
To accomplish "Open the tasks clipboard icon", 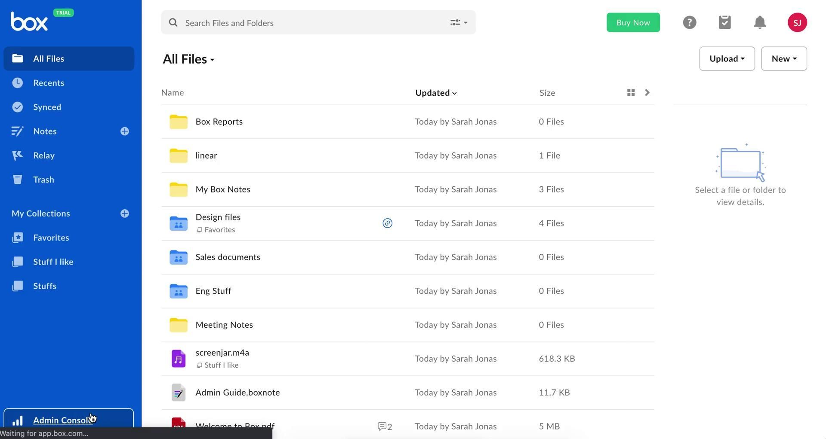I will 724,22.
